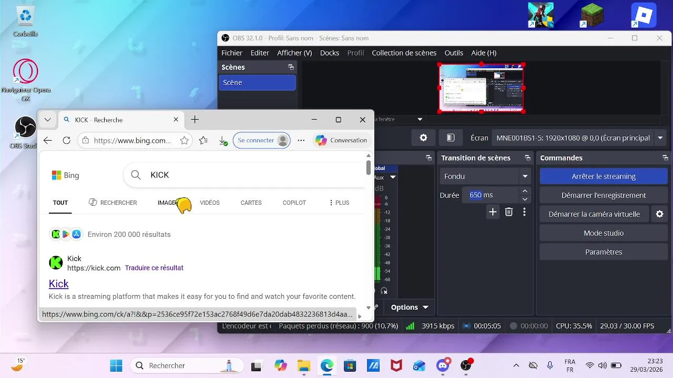673x378 pixels.
Task: Undock the Transition de scènes panel
Action: (527, 158)
